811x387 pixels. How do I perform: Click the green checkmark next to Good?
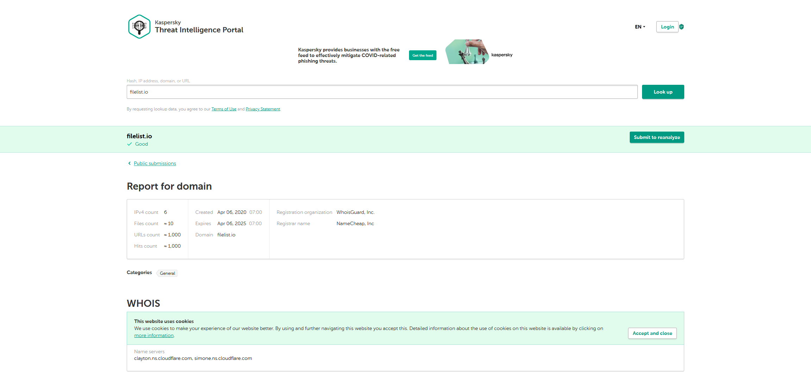coord(130,144)
